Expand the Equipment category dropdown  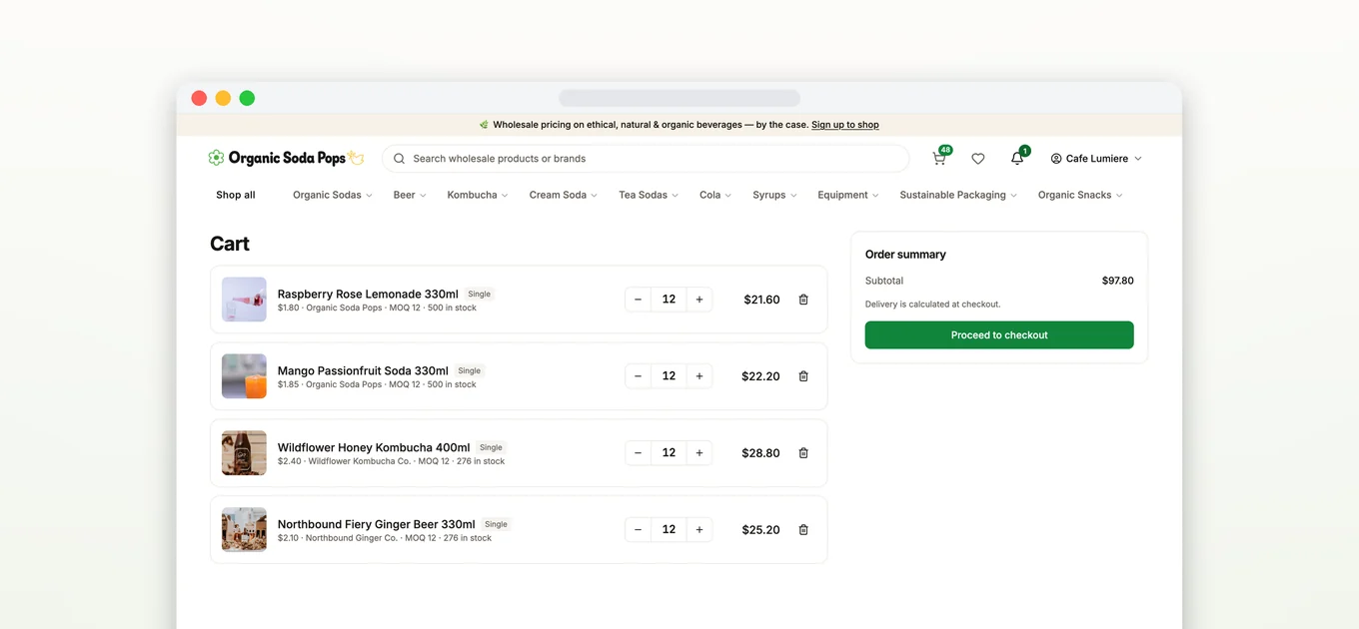click(x=848, y=195)
